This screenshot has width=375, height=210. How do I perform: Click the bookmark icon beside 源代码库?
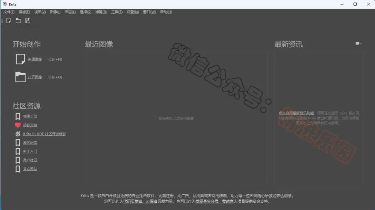[x=18, y=143]
